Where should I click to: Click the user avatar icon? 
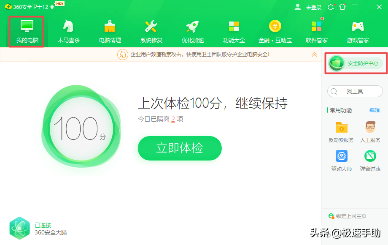click(x=298, y=7)
